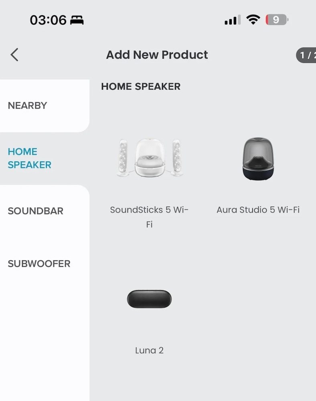Switch to the NEARBY category tab
Viewport: 316px width, 401px height.
click(x=28, y=105)
